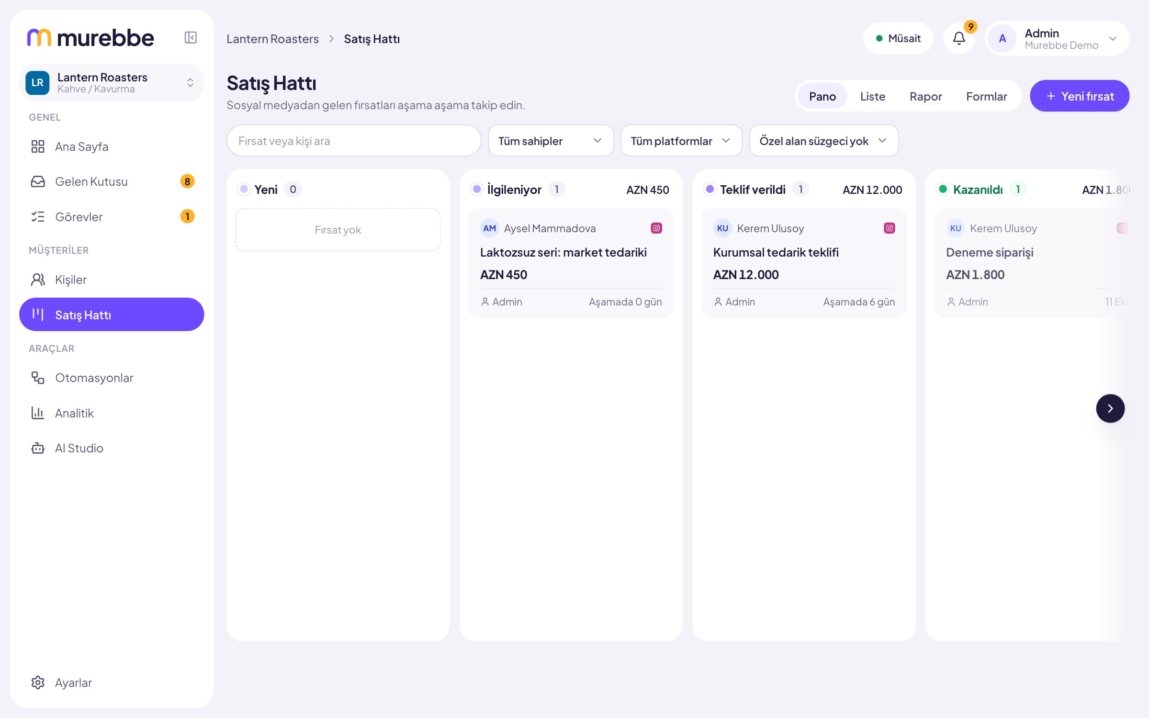1149x718 pixels.
Task: Click the KU avatar on Teklif verildi card
Action: click(722, 228)
